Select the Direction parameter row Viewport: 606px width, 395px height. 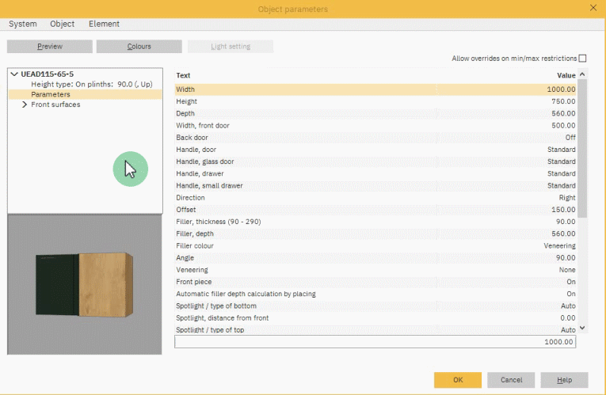(x=375, y=198)
